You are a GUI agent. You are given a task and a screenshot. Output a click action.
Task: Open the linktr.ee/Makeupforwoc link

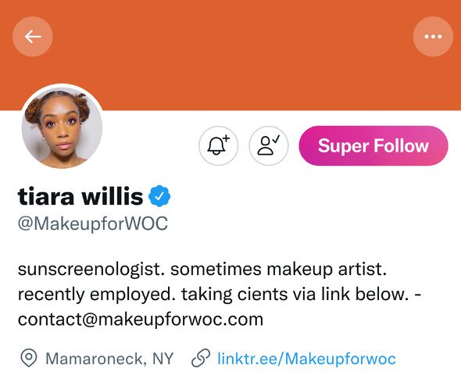pyautogui.click(x=306, y=359)
